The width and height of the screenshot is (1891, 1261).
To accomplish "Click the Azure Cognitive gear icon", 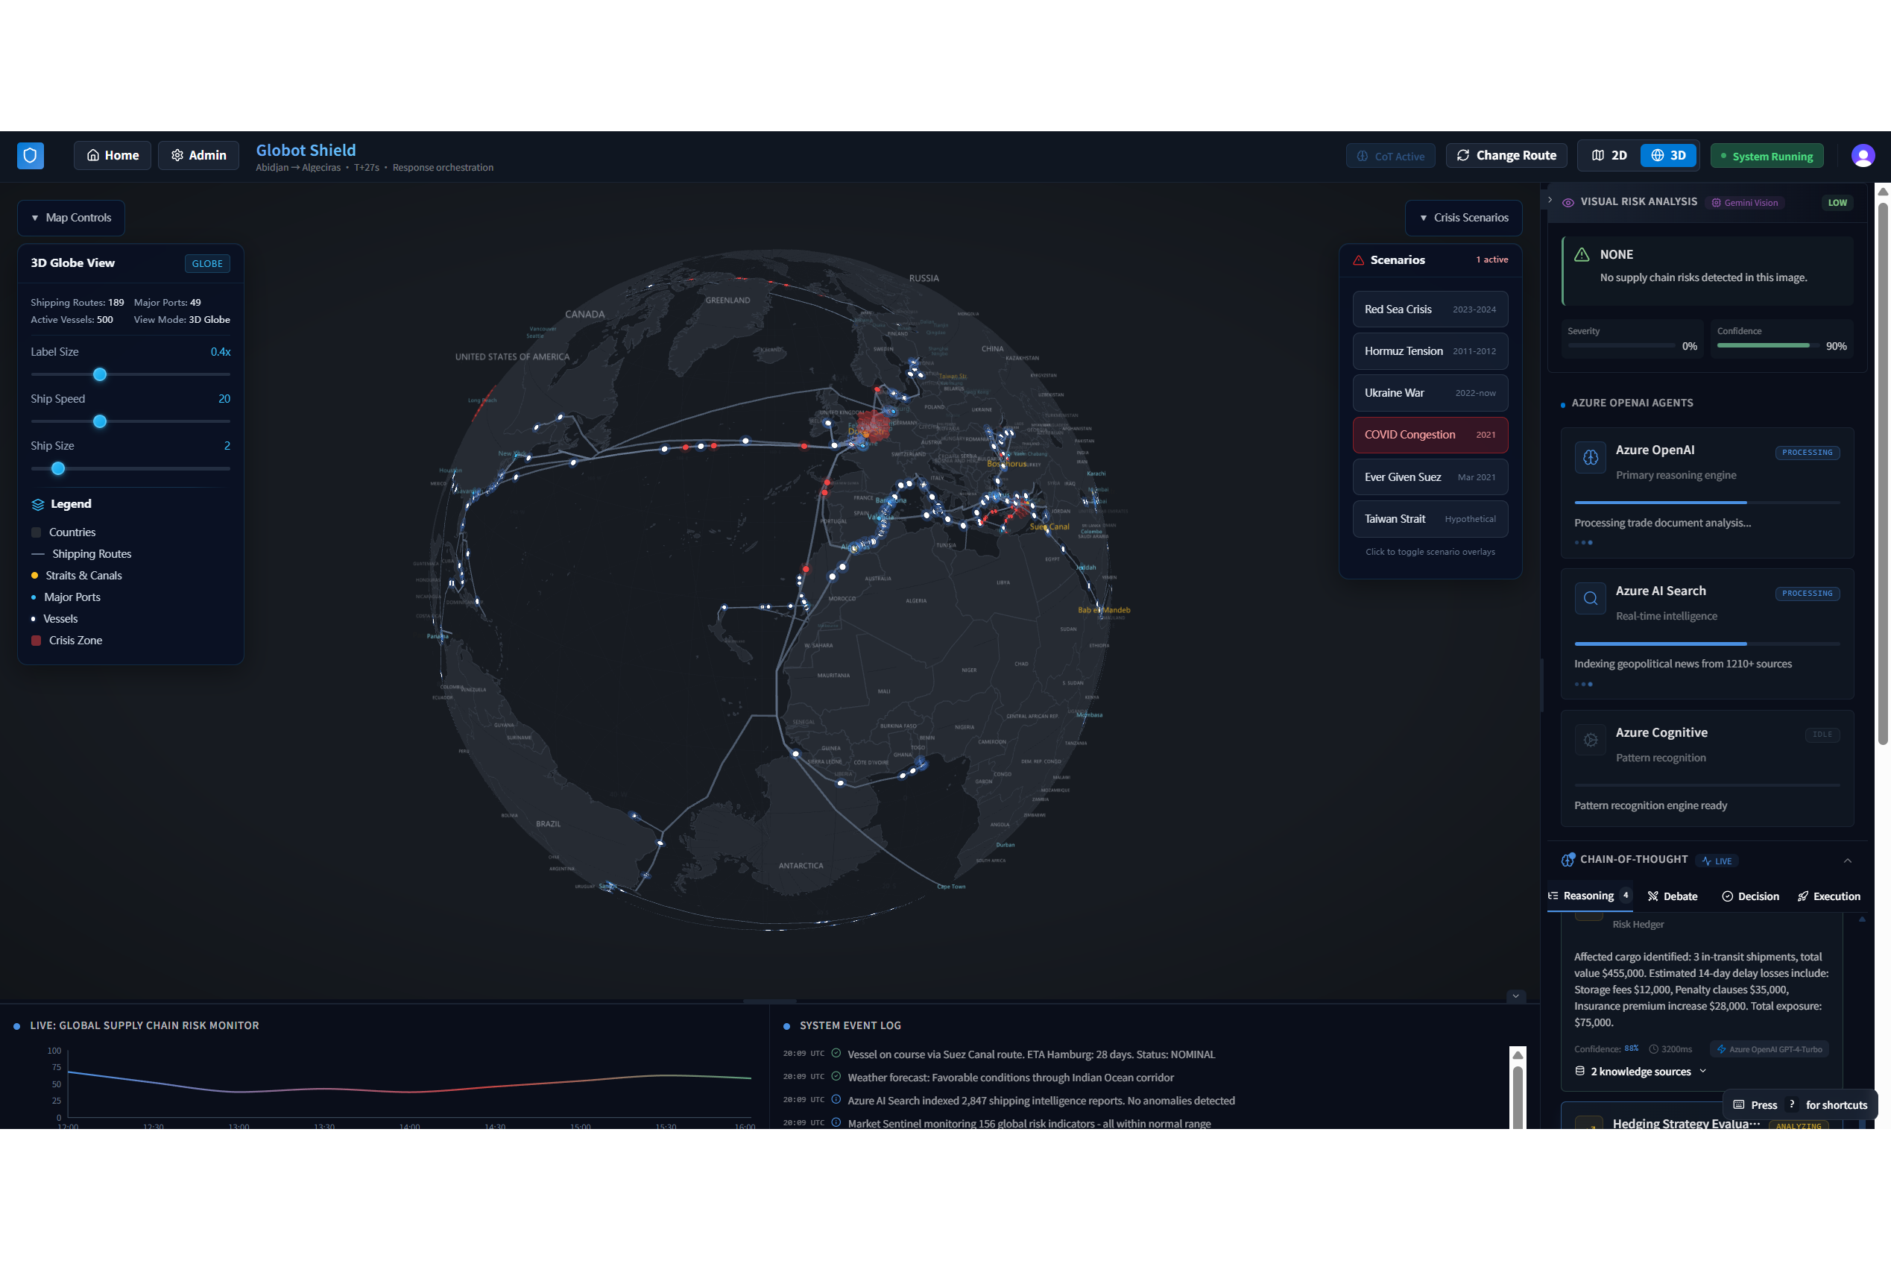I will [1590, 740].
